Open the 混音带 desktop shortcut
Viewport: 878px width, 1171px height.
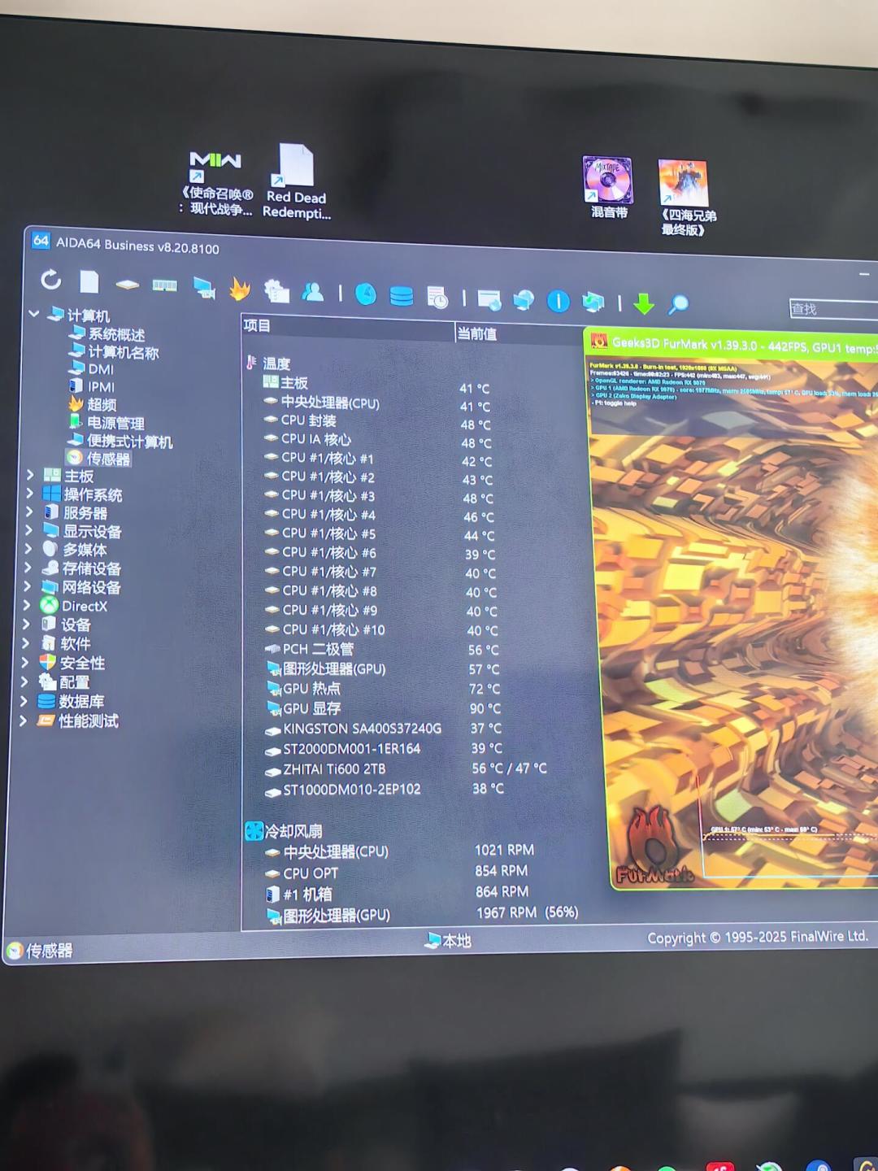(x=609, y=188)
